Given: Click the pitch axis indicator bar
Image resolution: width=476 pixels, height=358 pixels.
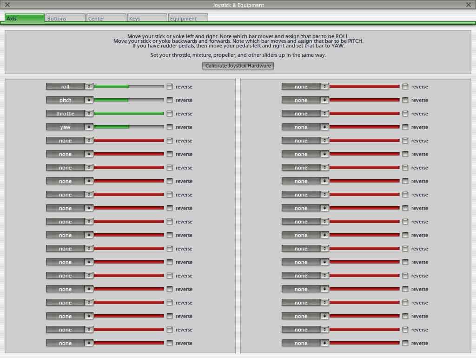Looking at the screenshot, I should (129, 100).
